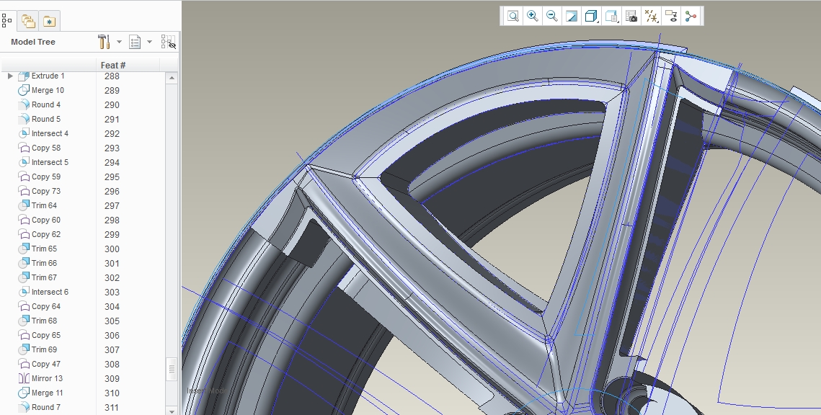Select the Trim 66 feature

click(x=44, y=263)
